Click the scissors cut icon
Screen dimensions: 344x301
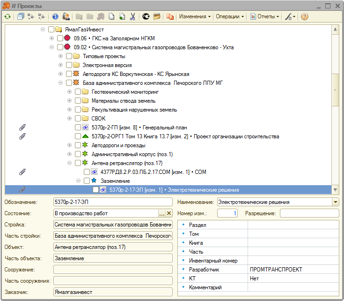132,16
